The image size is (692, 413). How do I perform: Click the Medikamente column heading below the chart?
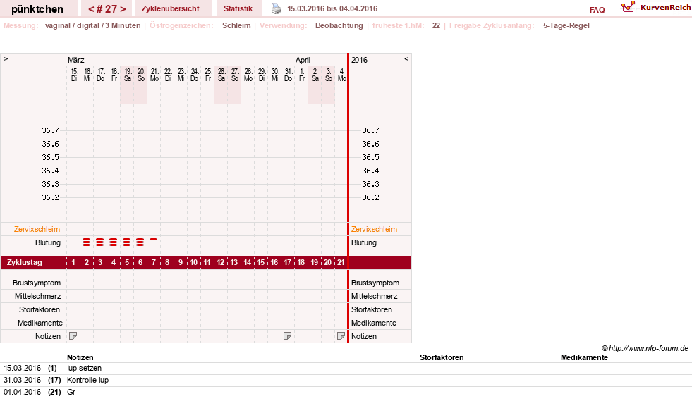click(x=584, y=357)
